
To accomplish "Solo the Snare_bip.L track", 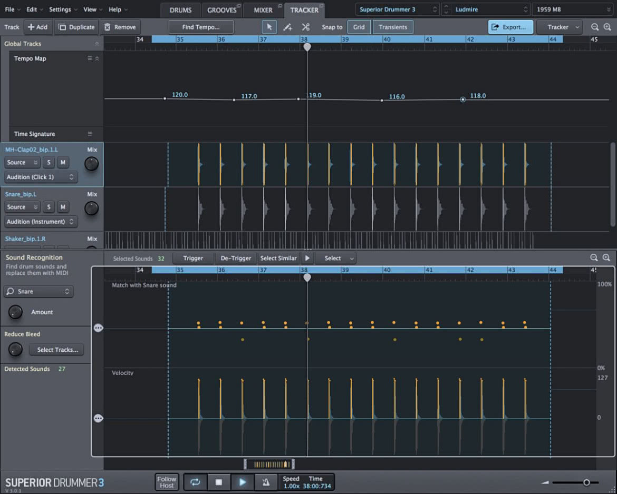I will [x=49, y=207].
